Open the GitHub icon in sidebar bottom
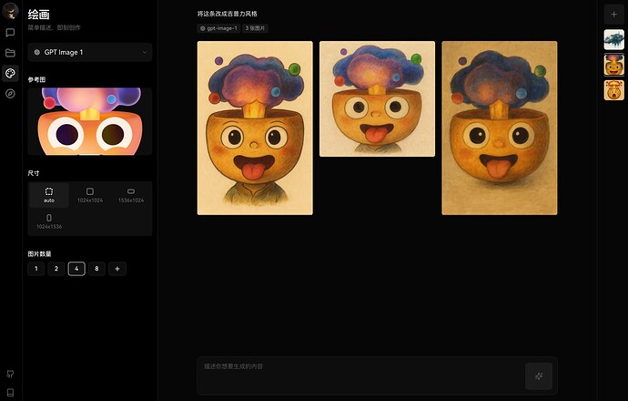Image resolution: width=628 pixels, height=401 pixels. [x=10, y=374]
